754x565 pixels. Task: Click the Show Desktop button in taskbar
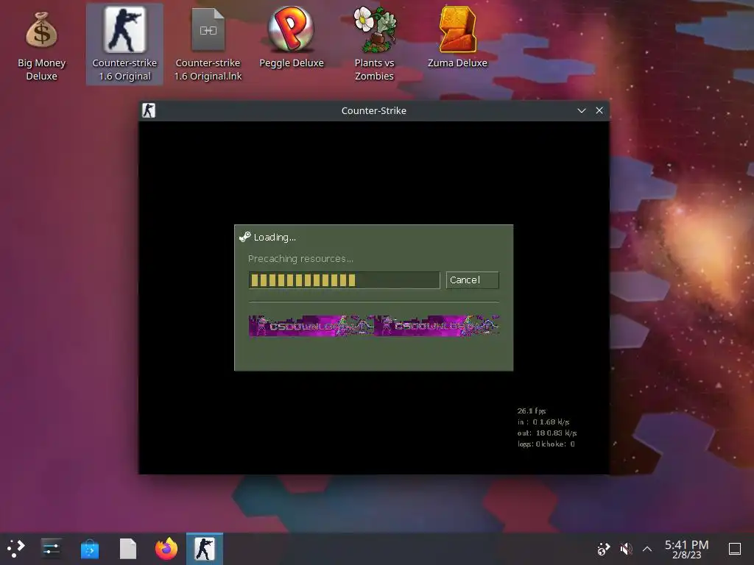point(735,549)
